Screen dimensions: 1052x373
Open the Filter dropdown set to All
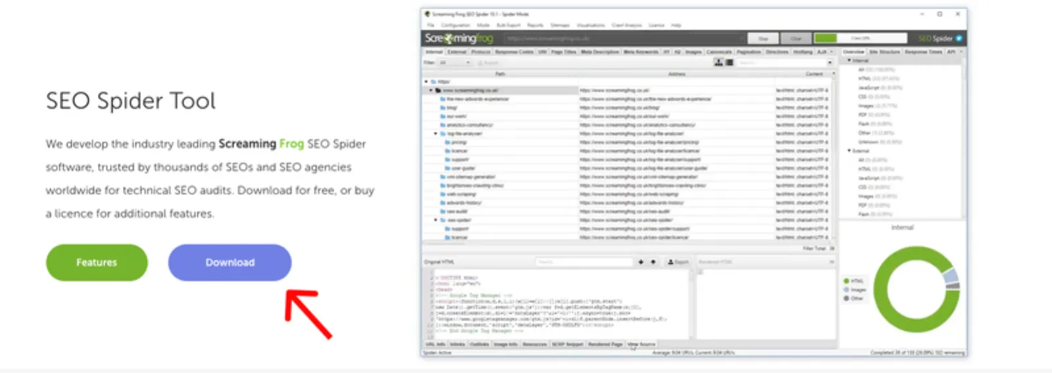[x=455, y=62]
